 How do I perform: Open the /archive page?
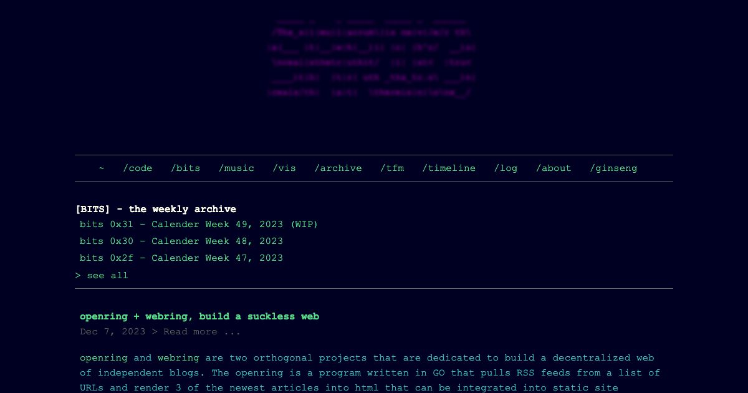click(x=338, y=168)
